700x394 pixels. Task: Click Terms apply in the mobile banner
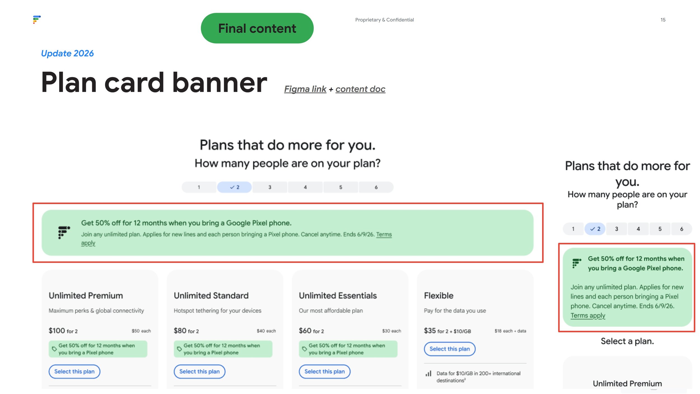tap(588, 316)
